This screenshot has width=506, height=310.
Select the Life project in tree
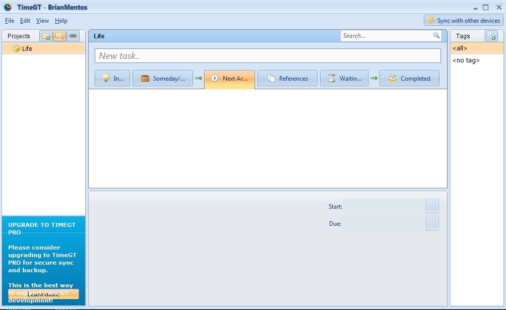pyautogui.click(x=43, y=48)
